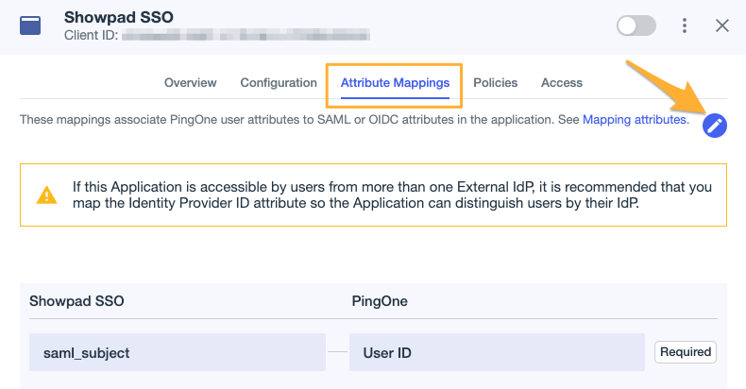Click the Required badge
The height and width of the screenshot is (389, 746).
(686, 352)
